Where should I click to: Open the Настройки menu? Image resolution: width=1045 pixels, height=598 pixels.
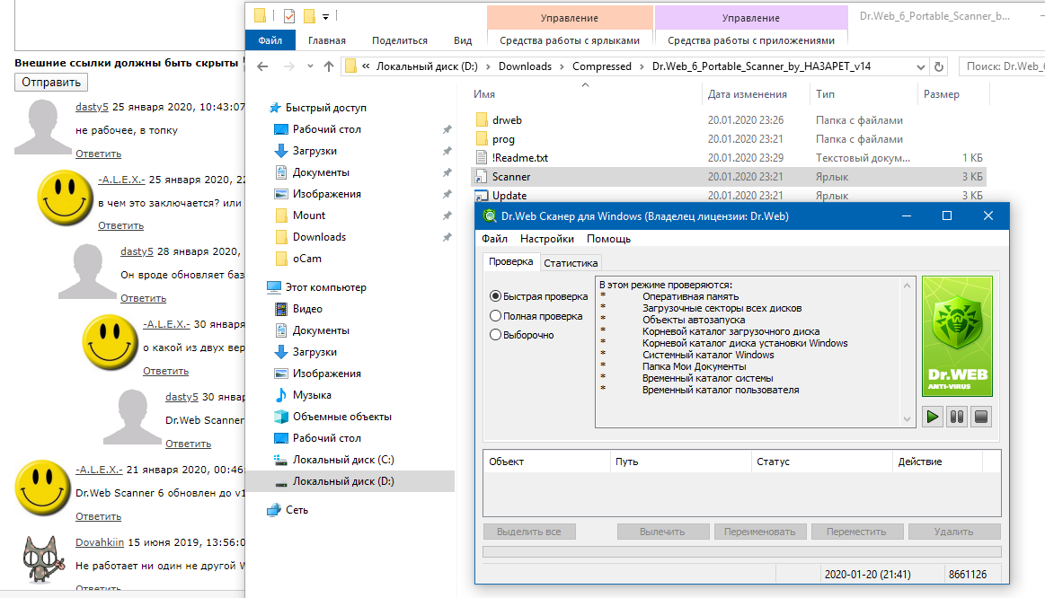(546, 239)
